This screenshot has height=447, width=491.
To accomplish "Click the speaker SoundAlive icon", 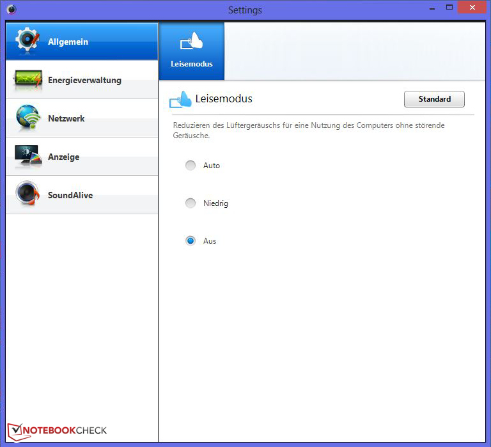I will 28,193.
